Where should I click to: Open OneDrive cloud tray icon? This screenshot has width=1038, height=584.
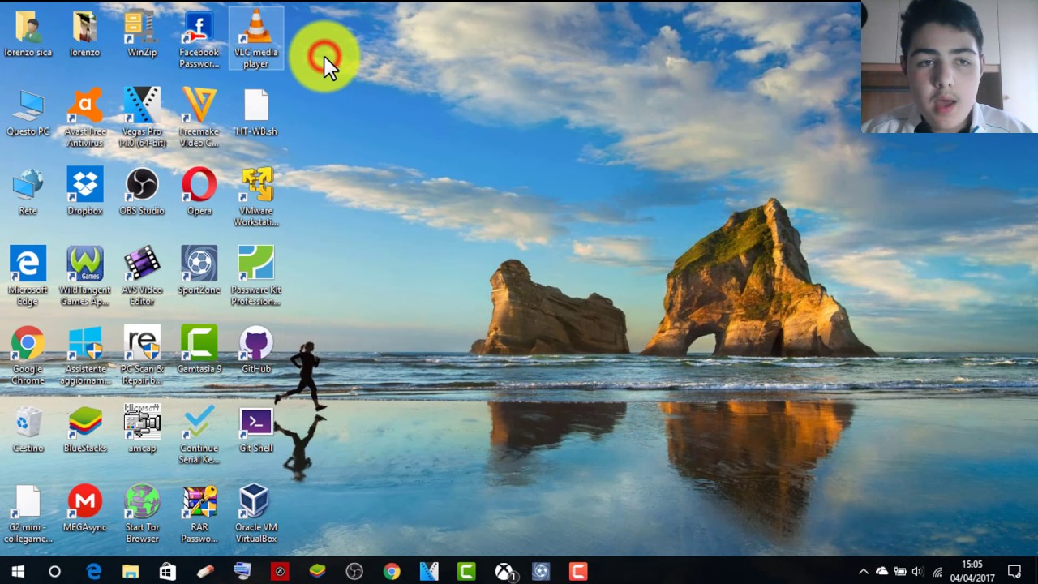(881, 572)
